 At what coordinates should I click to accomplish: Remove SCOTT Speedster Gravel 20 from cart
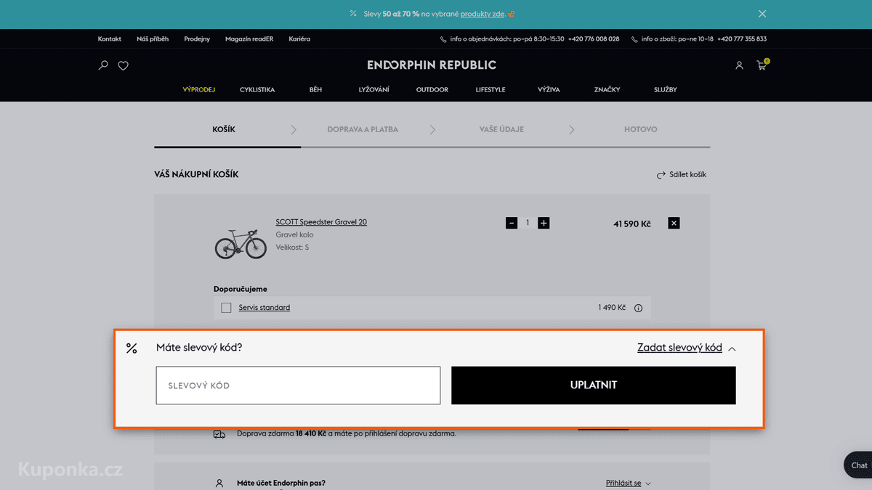point(674,224)
